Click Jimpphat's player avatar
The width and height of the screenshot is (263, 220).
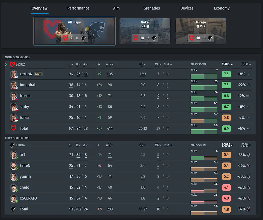(x=14, y=85)
